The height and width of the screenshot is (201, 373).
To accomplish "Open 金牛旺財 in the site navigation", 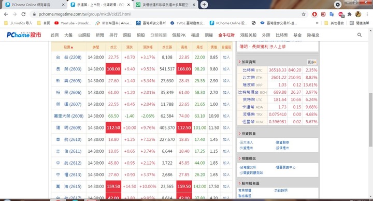I will [226, 35].
